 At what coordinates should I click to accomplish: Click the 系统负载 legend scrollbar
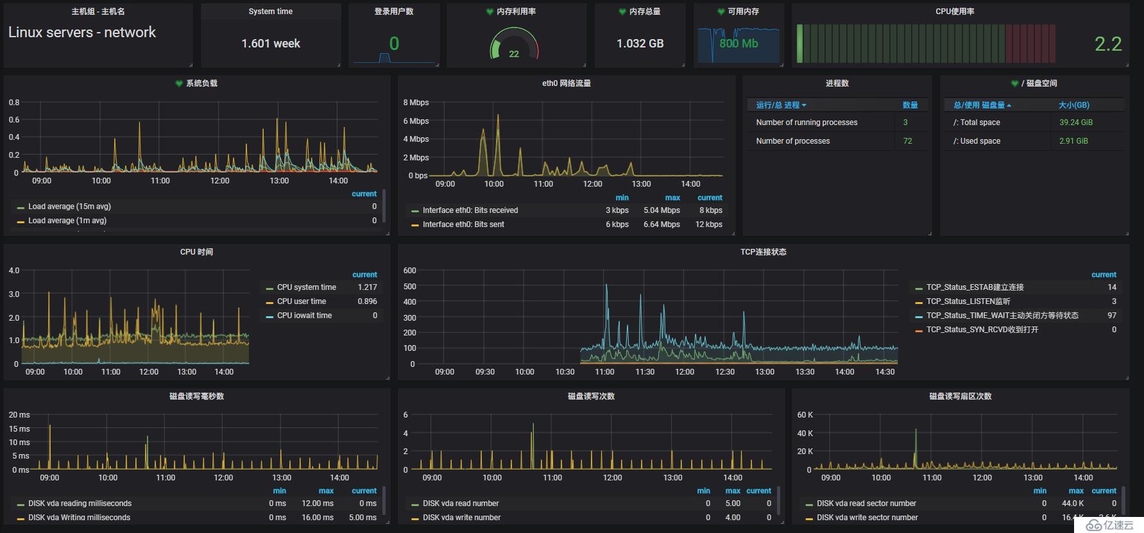pos(384,205)
